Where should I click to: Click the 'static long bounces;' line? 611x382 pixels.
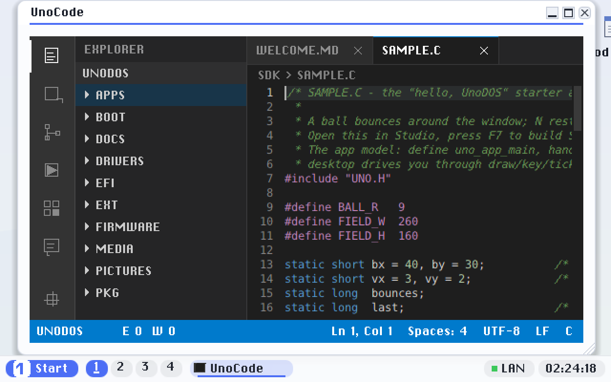(x=354, y=293)
